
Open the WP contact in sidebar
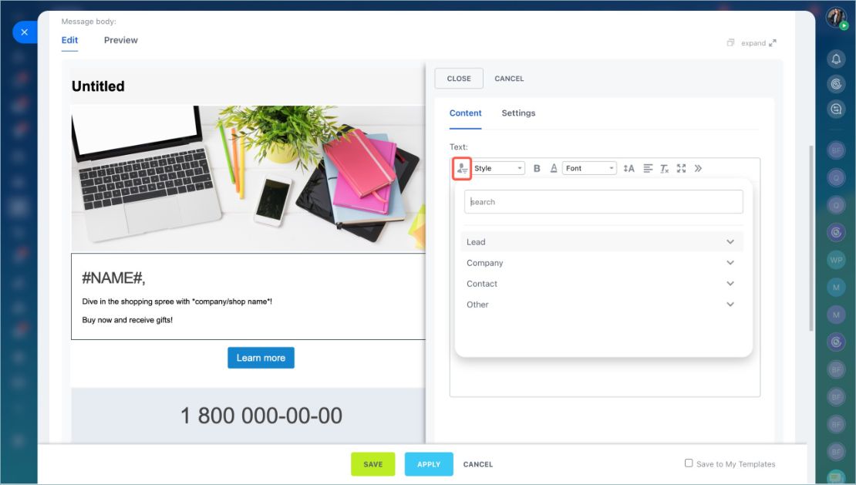(x=836, y=260)
